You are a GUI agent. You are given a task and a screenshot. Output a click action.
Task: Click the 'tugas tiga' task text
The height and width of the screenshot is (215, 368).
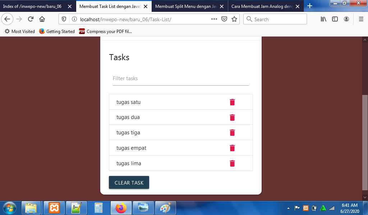point(128,133)
